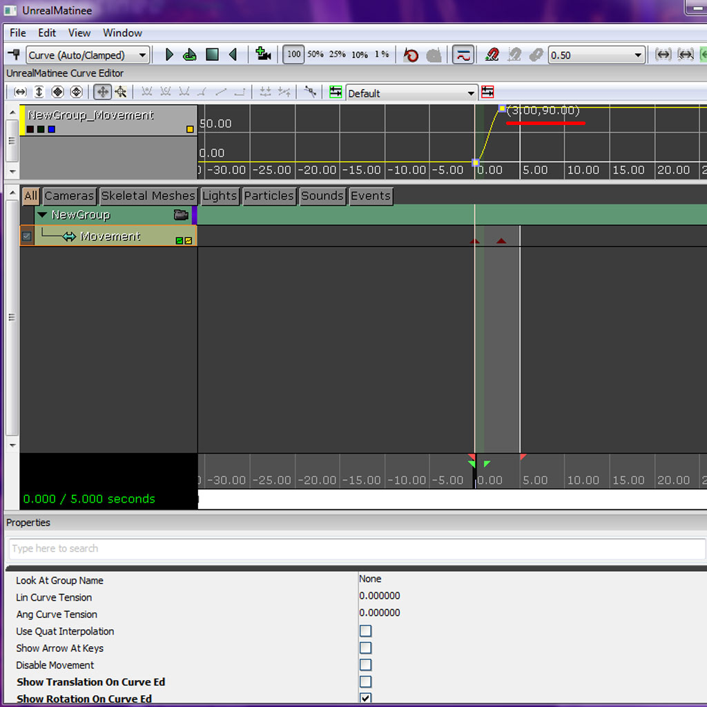Viewport: 707px width, 707px height.
Task: Open the File menu
Action: [x=17, y=33]
